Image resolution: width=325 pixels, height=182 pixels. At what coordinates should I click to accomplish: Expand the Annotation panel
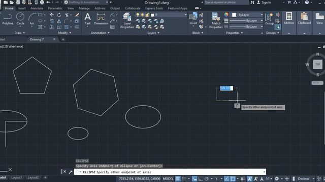coord(100,33)
